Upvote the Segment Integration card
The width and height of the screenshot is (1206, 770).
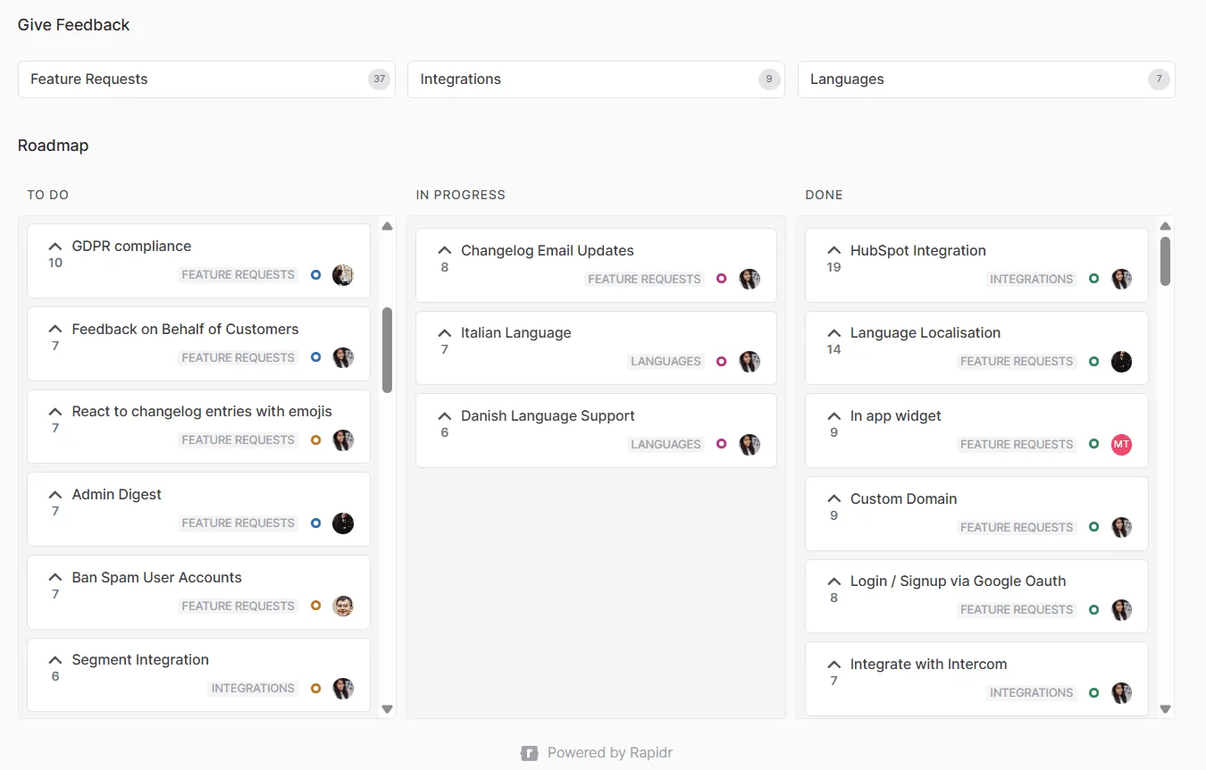click(x=55, y=660)
